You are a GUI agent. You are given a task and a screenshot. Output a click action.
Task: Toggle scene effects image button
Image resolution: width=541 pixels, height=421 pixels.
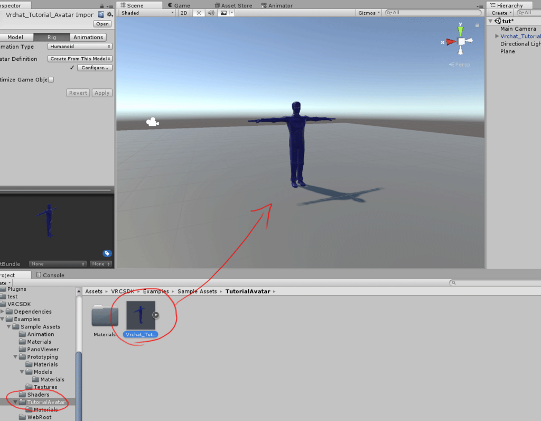point(223,13)
